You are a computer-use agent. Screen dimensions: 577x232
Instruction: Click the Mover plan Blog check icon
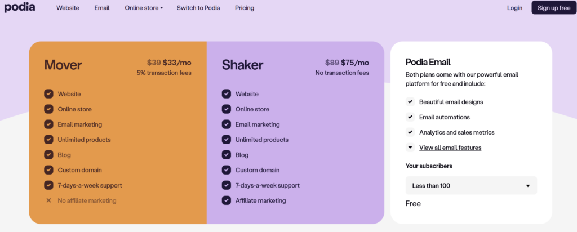click(48, 155)
